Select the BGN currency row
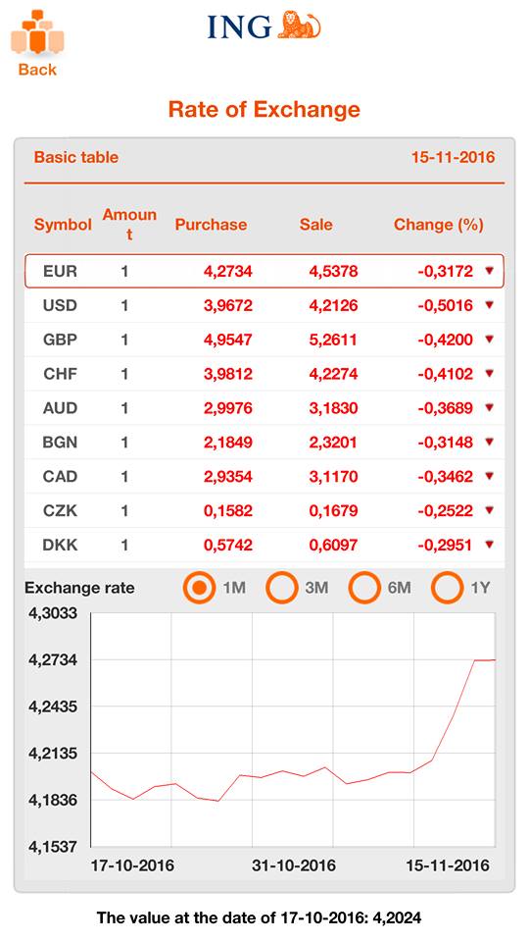 coord(264,443)
